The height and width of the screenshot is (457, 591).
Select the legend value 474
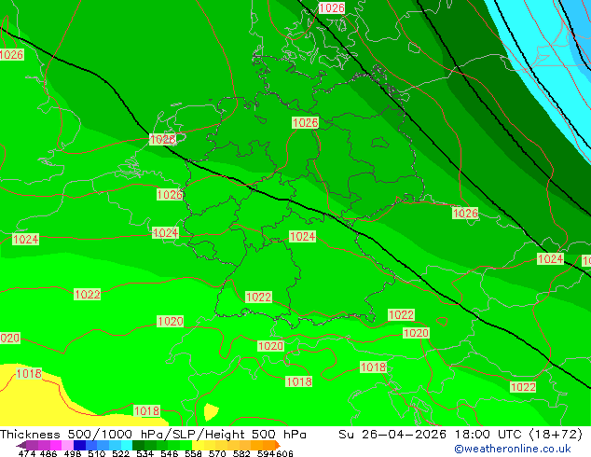click(26, 453)
